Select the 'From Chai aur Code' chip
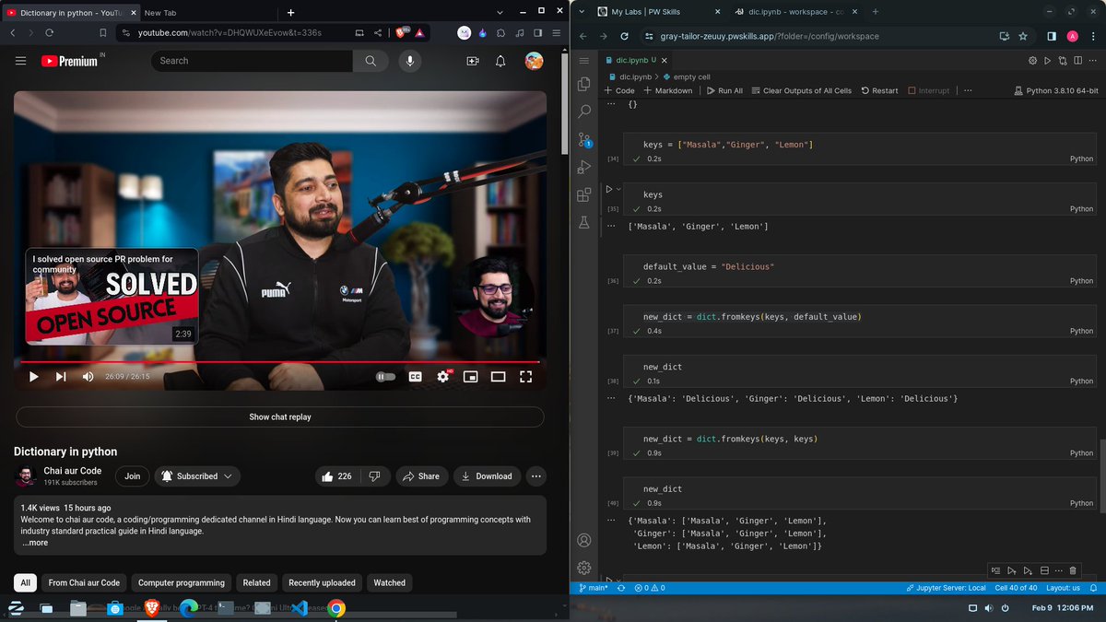 pyautogui.click(x=84, y=582)
